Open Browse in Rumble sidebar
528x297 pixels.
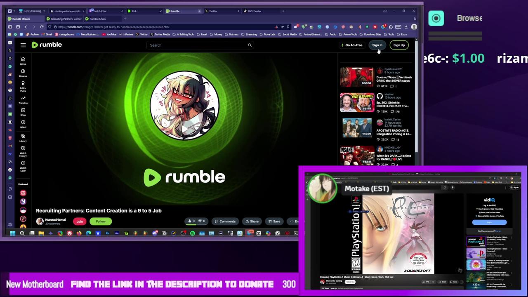tap(23, 73)
